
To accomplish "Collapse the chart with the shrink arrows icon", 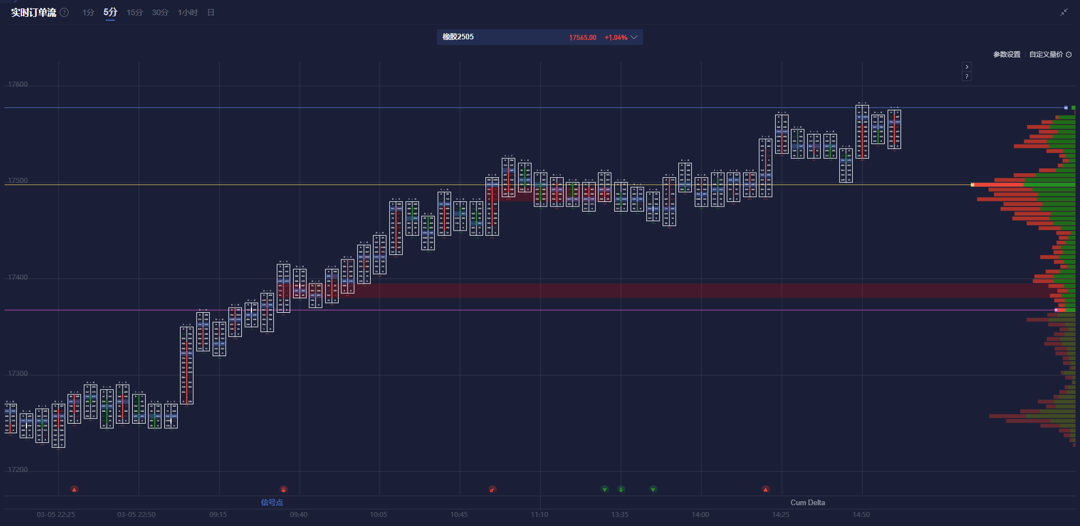I will click(x=1064, y=12).
